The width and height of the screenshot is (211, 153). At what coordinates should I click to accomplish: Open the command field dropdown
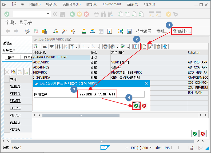pos(48,14)
